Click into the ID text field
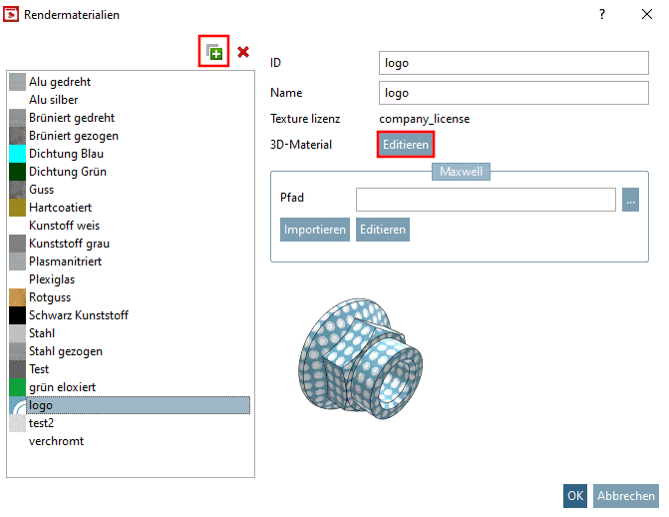Screen dimensions: 669x517 click(513, 63)
